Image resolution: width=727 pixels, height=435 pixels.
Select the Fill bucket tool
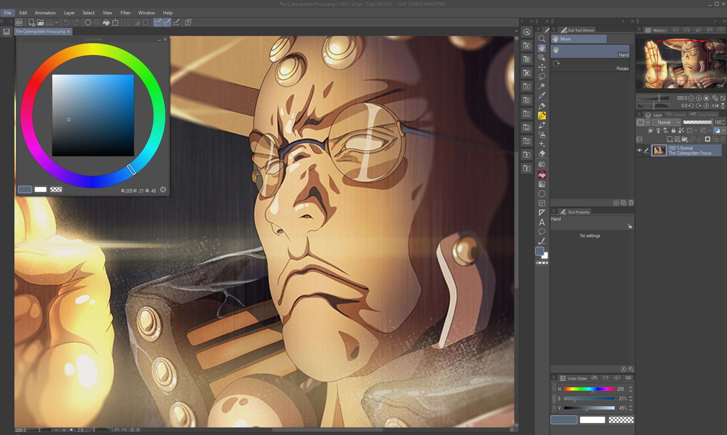(542, 175)
